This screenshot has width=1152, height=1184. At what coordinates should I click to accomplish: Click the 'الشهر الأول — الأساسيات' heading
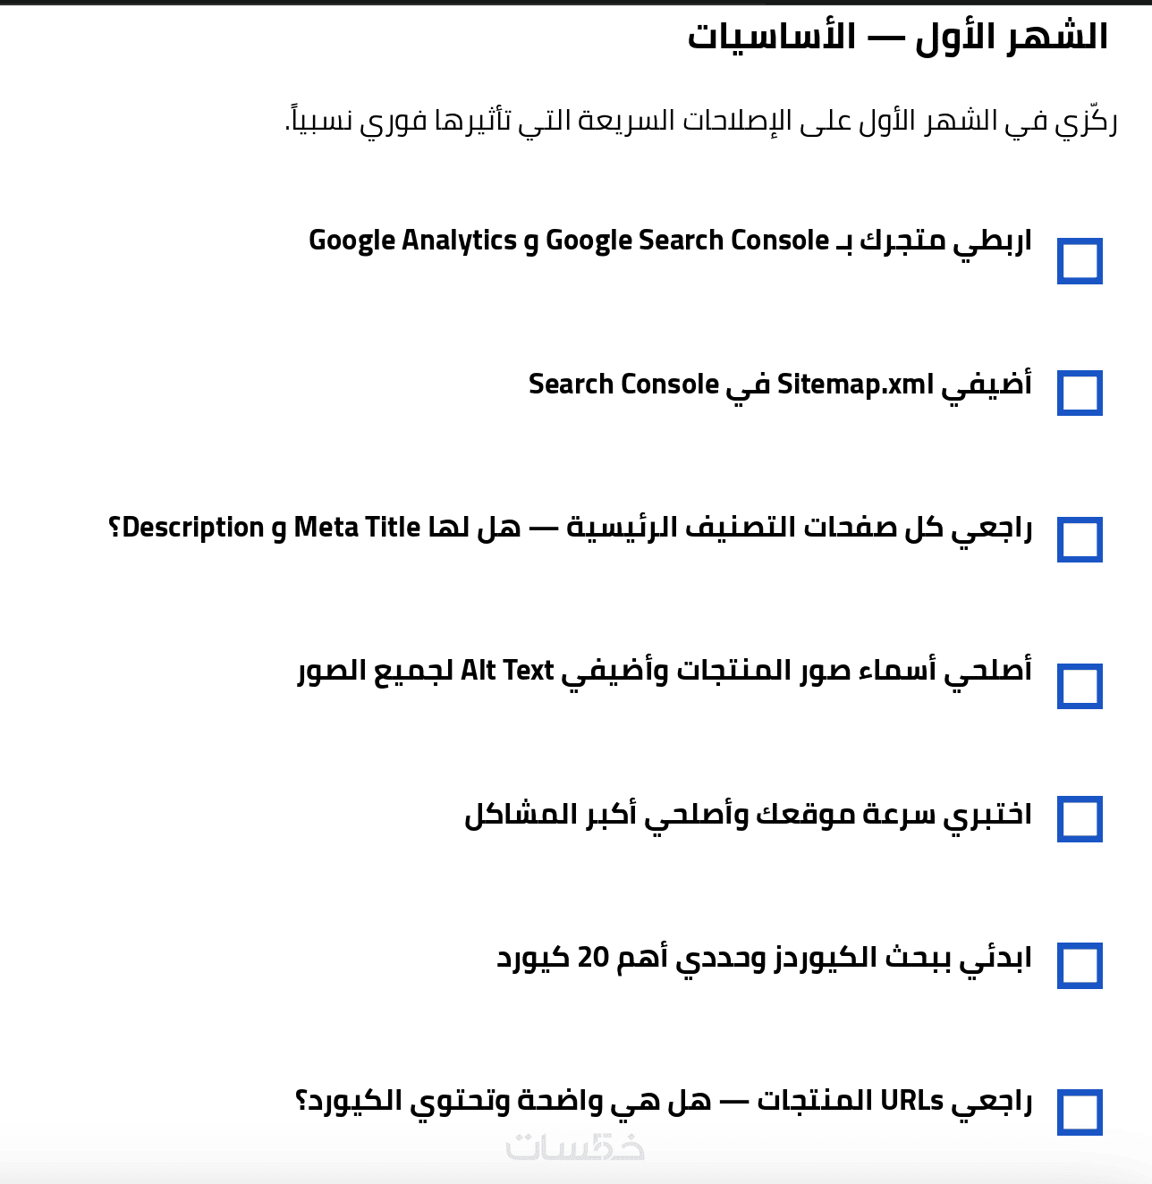click(897, 37)
